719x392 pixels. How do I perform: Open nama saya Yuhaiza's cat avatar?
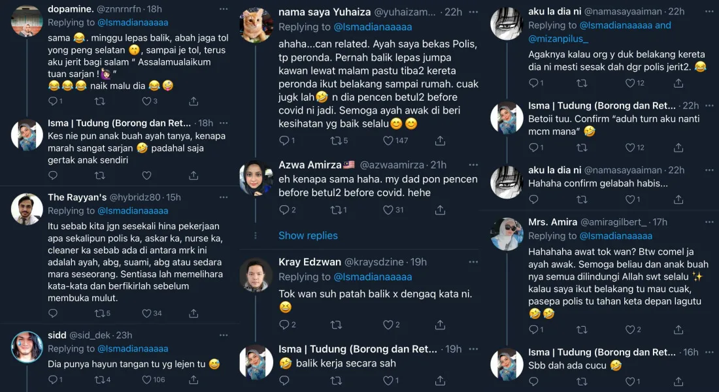coord(256,25)
